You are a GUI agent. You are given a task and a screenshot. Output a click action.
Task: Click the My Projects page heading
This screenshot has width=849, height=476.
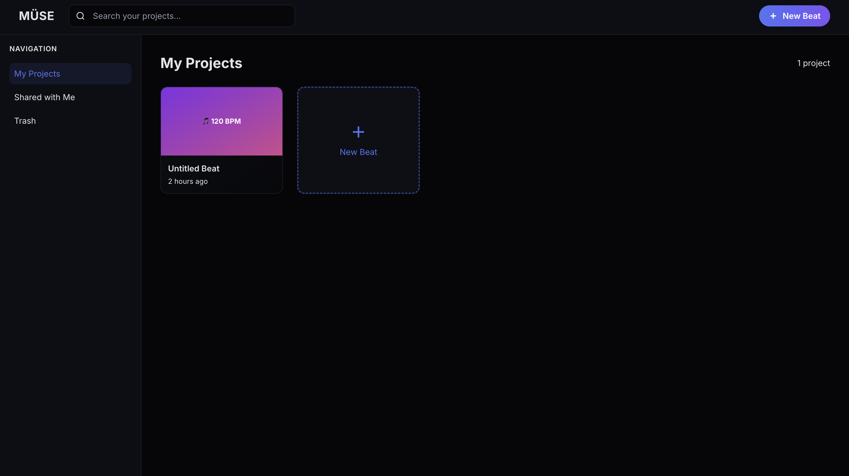(x=201, y=63)
